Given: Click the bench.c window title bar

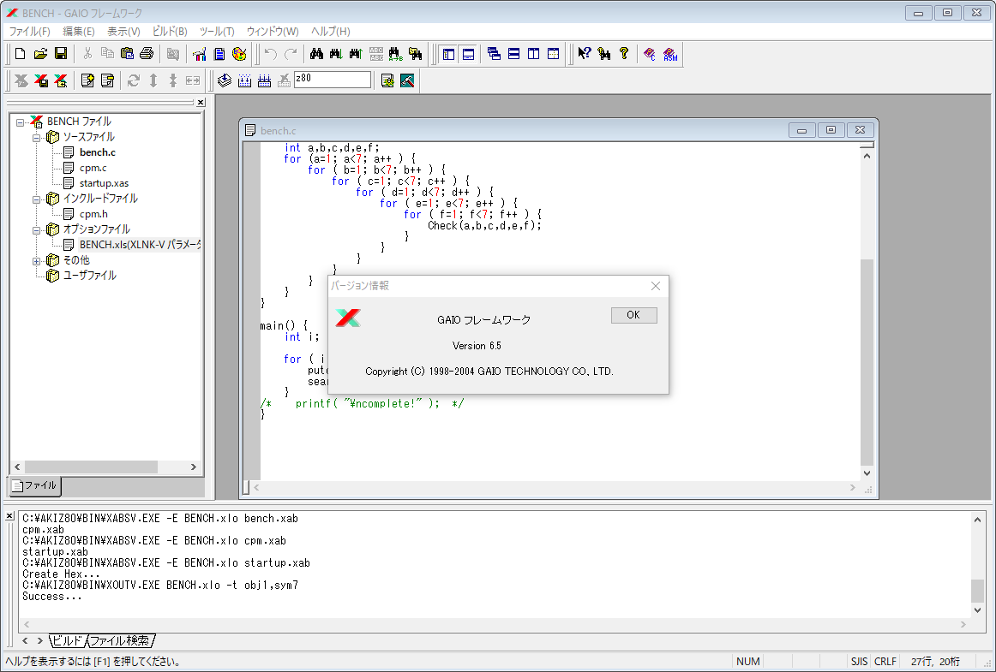Looking at the screenshot, I should click(514, 130).
